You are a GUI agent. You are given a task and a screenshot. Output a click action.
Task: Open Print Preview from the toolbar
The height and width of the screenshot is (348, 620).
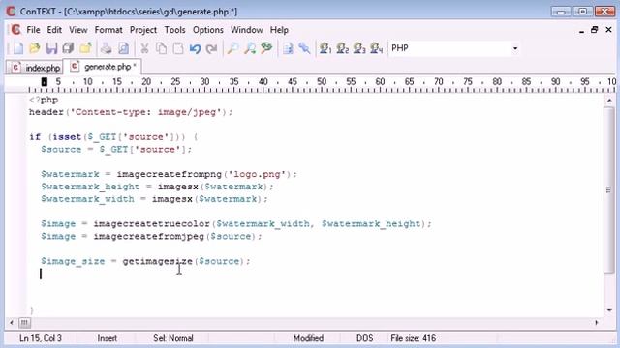[x=123, y=48]
